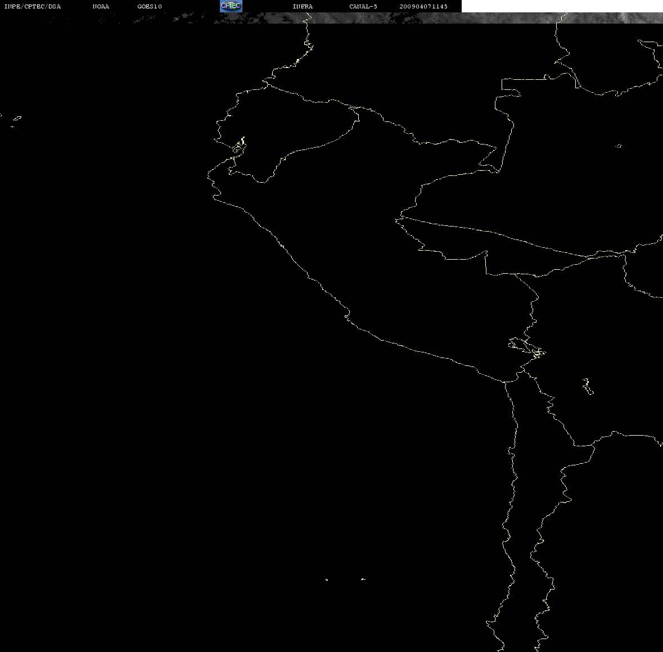
Task: Click the 200904071145 timestamp
Action: 423,6
